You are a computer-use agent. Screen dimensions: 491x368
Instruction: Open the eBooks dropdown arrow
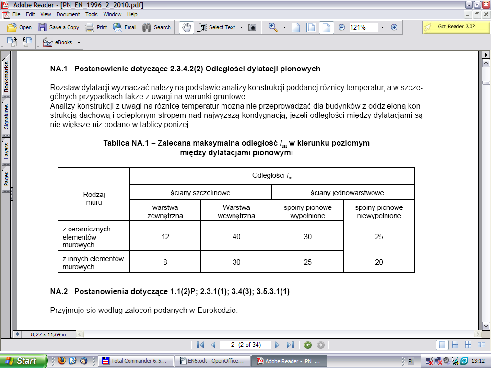pyautogui.click(x=79, y=42)
